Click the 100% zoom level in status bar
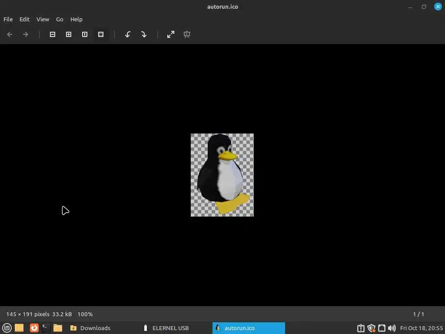The width and height of the screenshot is (445, 334). coord(85,314)
